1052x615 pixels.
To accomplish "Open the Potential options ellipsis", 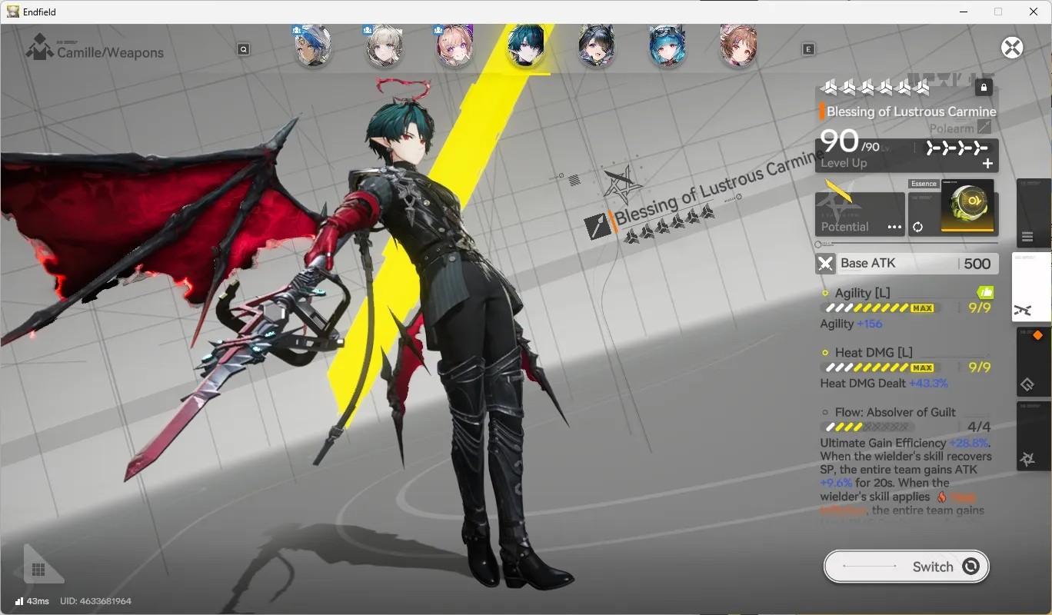I will pyautogui.click(x=894, y=227).
